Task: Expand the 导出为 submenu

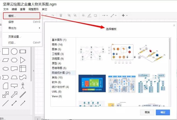Action: (22, 28)
